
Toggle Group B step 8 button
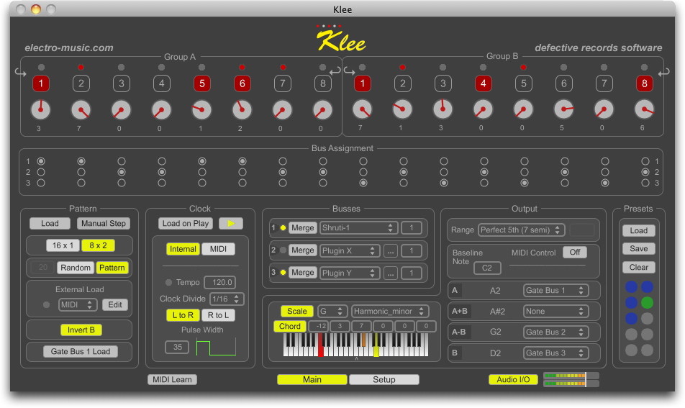tap(645, 83)
